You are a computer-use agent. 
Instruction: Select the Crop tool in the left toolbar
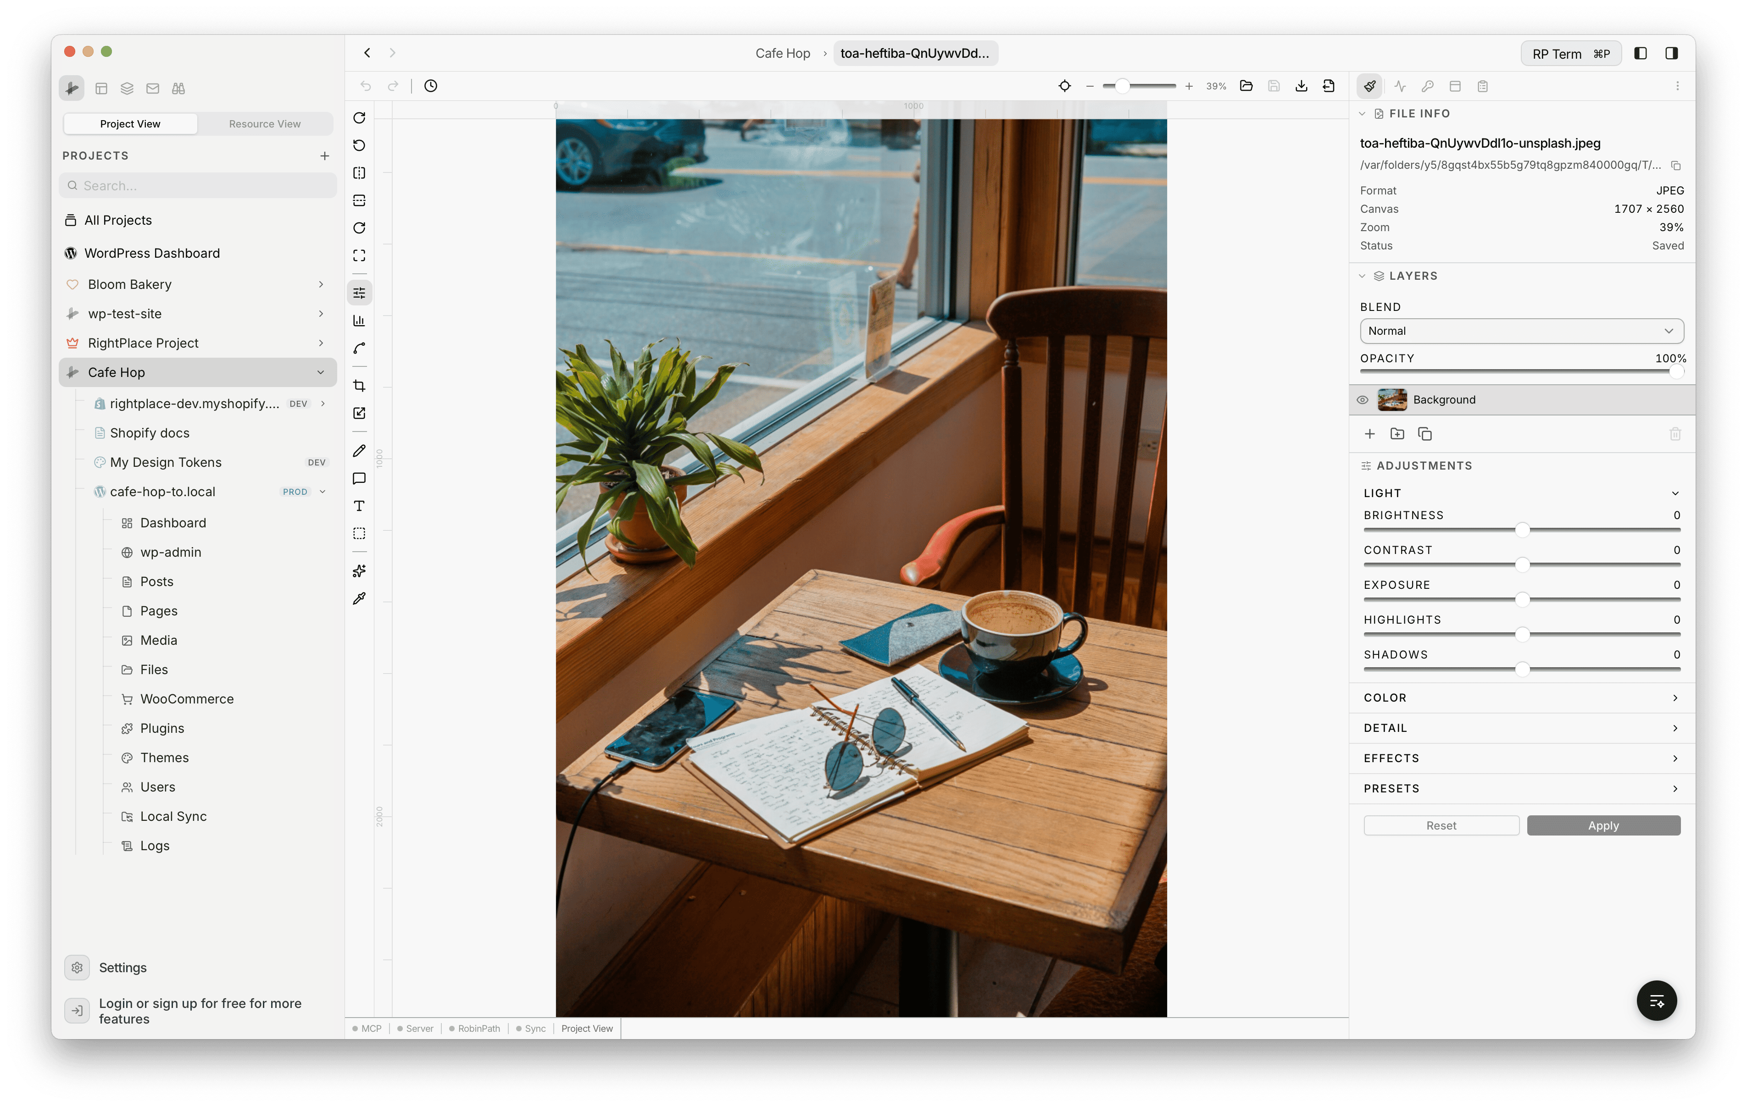[359, 385]
